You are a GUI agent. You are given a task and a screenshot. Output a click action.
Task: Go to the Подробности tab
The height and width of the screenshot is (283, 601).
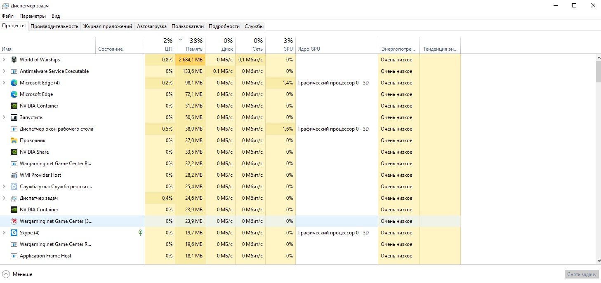224,26
